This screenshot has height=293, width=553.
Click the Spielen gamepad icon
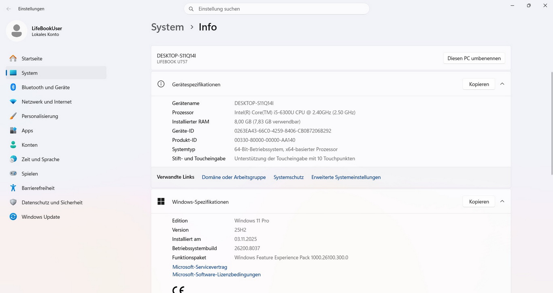click(13, 174)
